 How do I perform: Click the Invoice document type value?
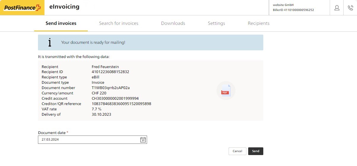(x=98, y=83)
